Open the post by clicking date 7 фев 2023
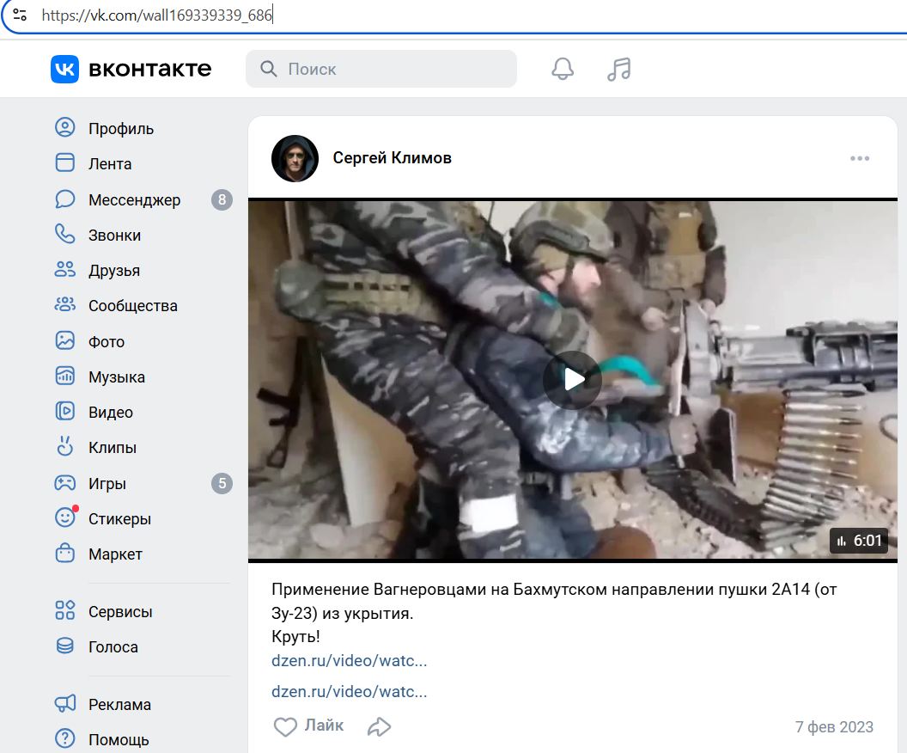907x753 pixels. point(834,726)
